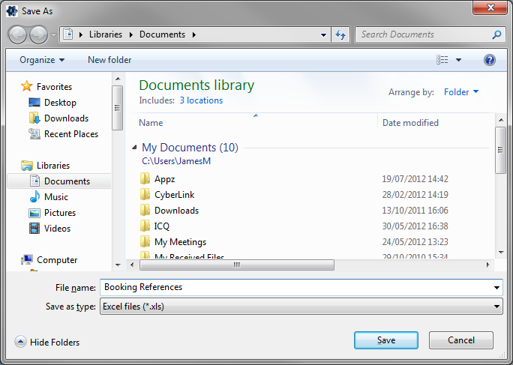Viewport: 513px width, 365px height.
Task: Click New folder in toolbar
Action: point(109,60)
